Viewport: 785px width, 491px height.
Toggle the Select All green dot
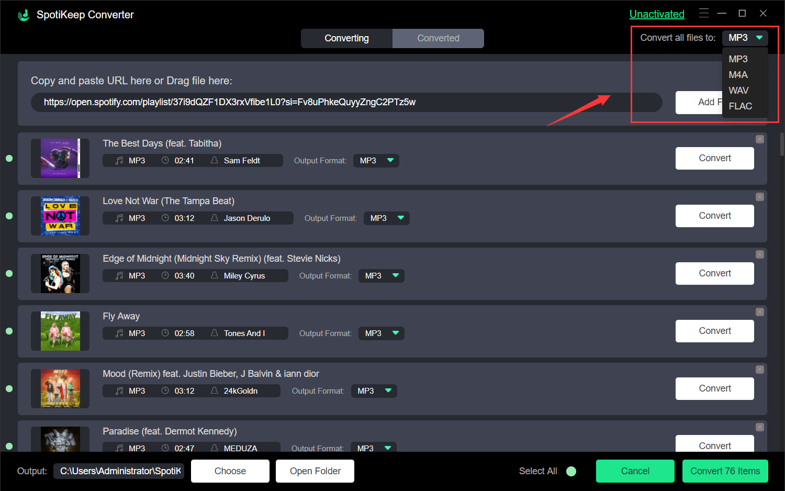pyautogui.click(x=571, y=471)
